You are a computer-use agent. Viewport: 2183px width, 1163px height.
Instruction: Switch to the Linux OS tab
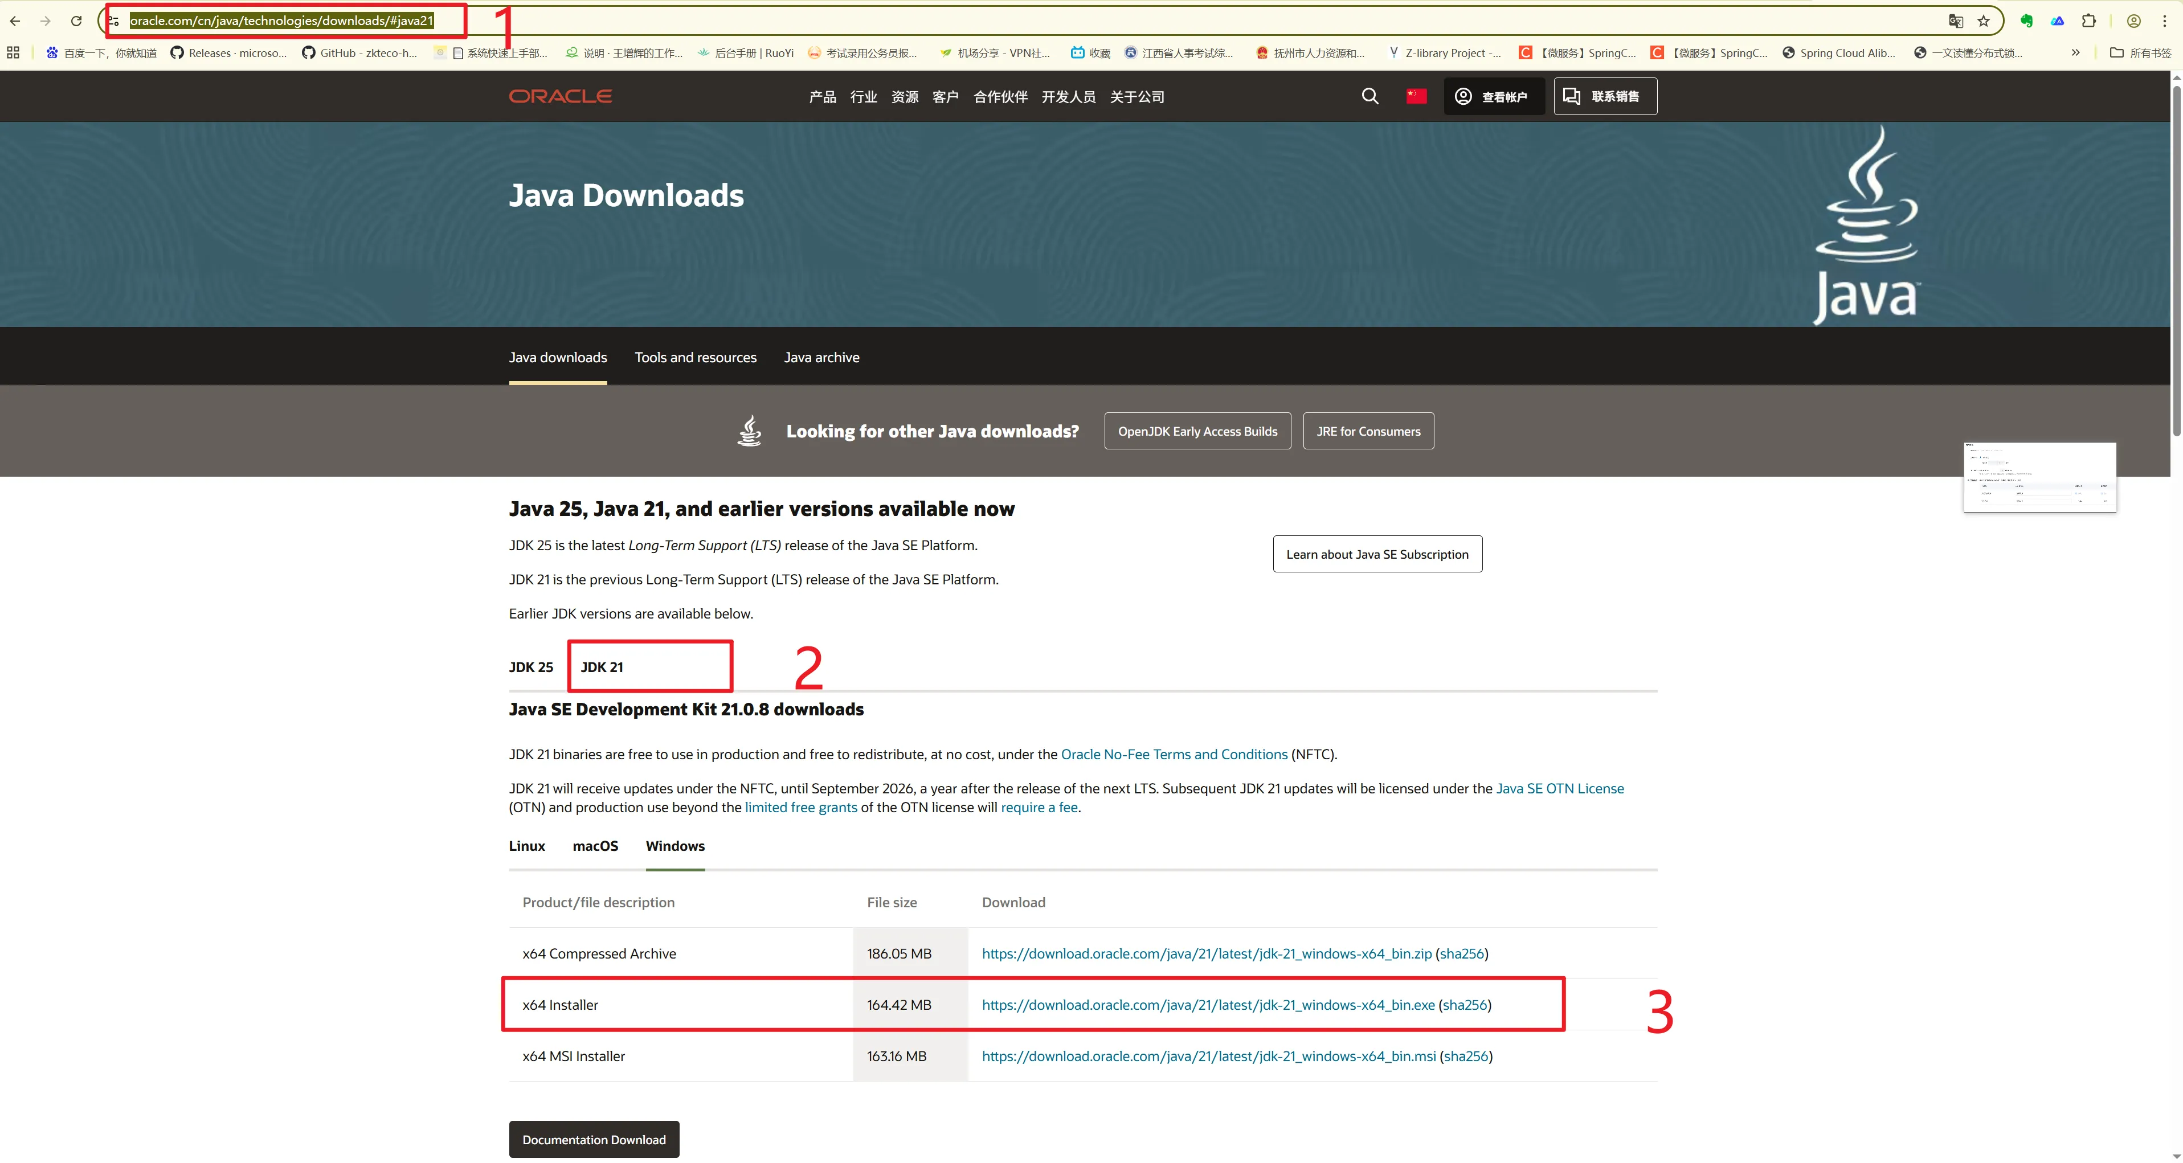pos(526,846)
